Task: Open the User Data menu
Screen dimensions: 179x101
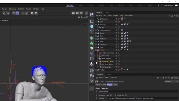Action: tap(113, 78)
